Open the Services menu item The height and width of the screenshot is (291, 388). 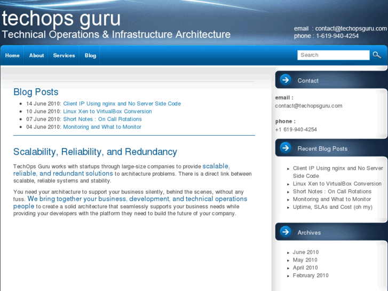pos(64,56)
